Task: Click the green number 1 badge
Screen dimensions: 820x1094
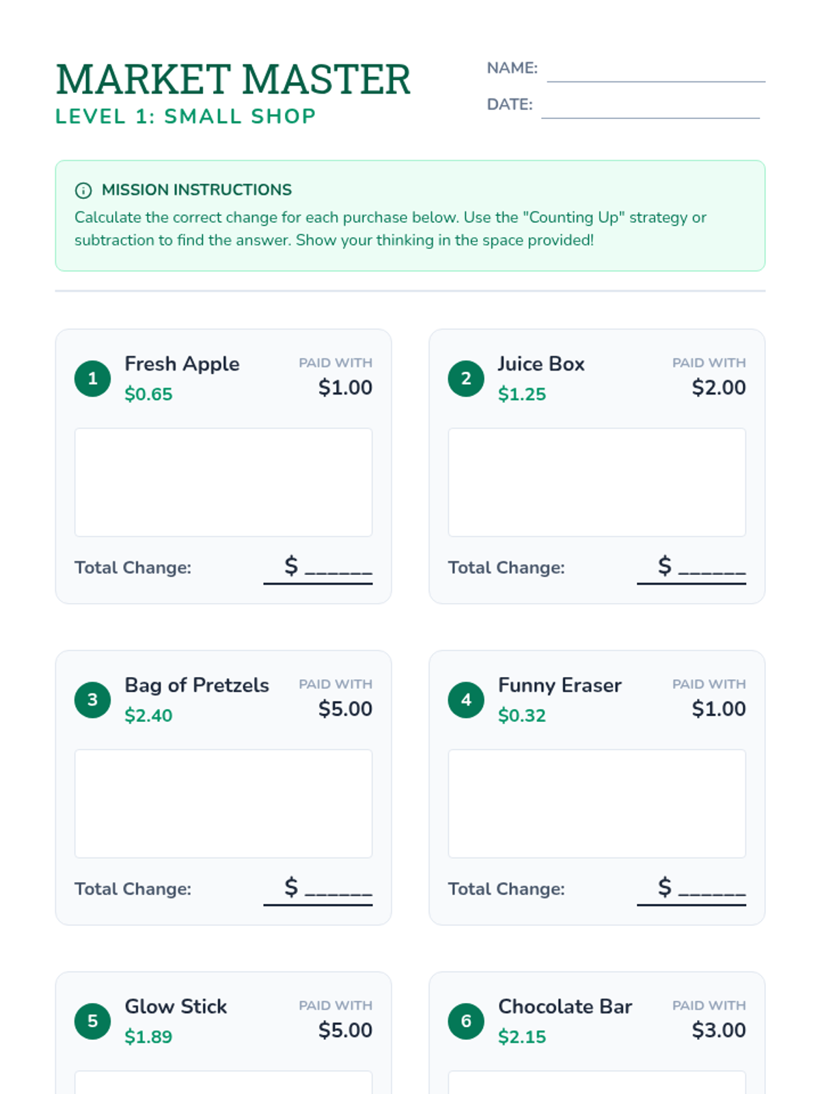Action: (92, 378)
